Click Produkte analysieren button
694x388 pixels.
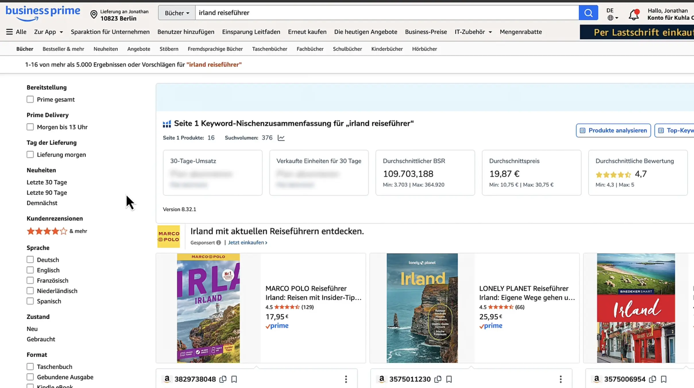pos(613,130)
